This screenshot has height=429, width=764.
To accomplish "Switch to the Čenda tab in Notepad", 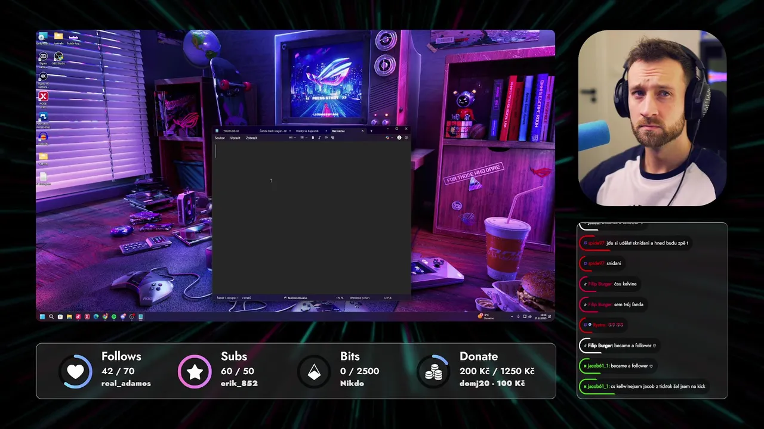I will pyautogui.click(x=273, y=131).
